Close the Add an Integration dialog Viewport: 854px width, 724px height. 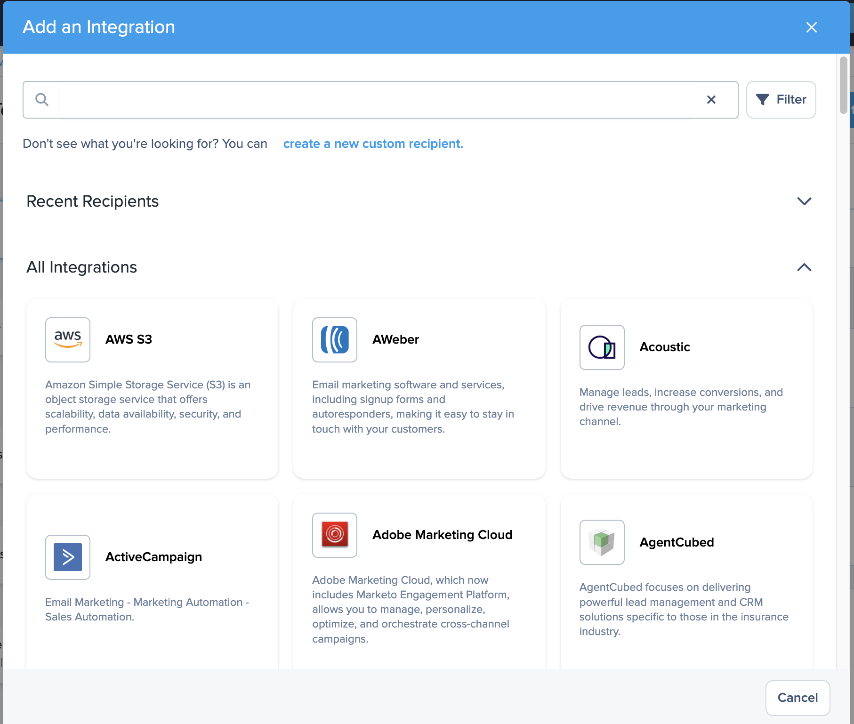pyautogui.click(x=811, y=27)
